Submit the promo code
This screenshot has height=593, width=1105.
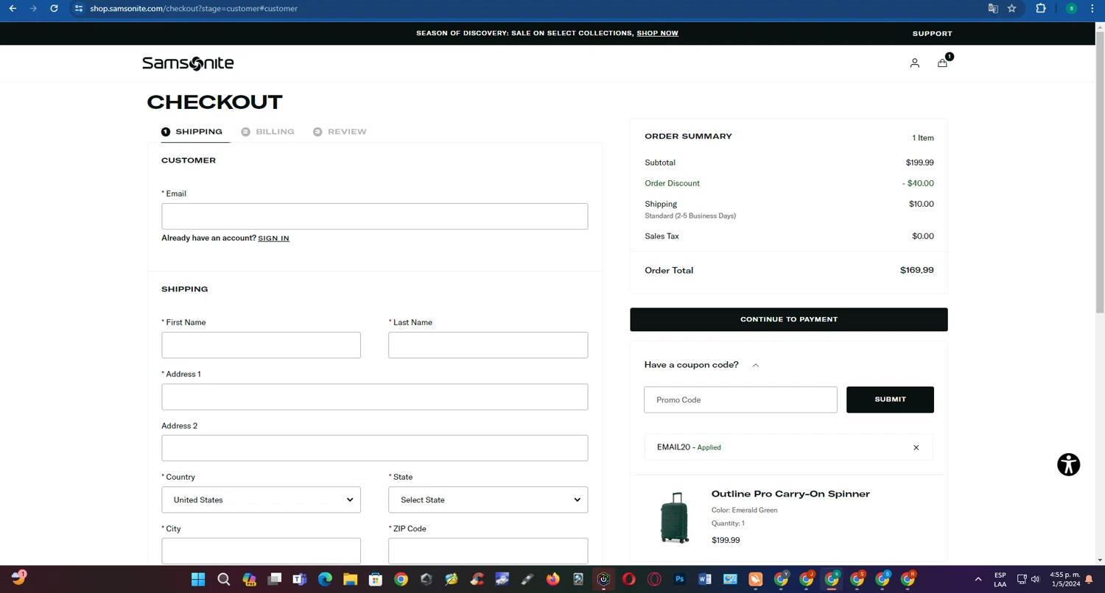(x=890, y=400)
